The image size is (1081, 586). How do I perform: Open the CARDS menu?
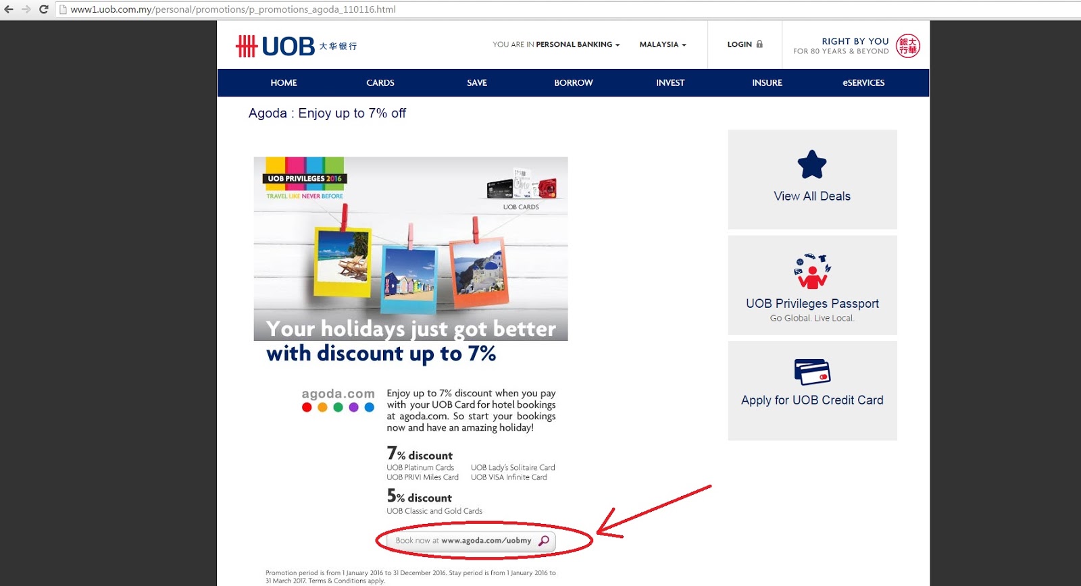coord(380,82)
